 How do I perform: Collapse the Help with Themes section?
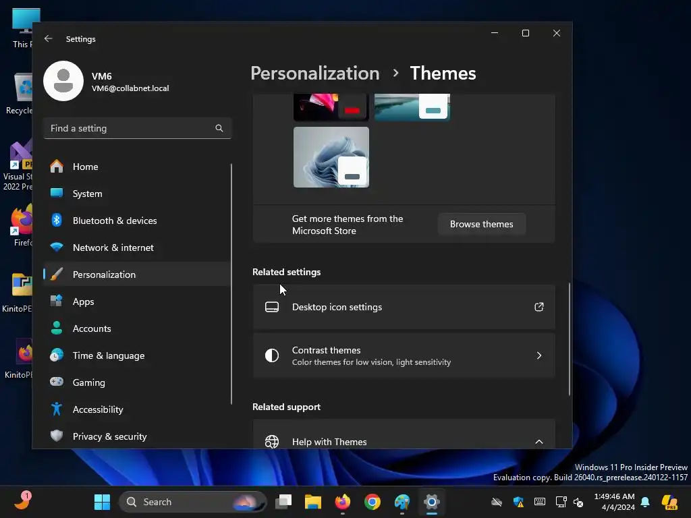point(539,442)
